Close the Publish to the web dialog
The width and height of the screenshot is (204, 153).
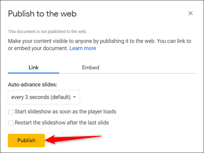190,13
